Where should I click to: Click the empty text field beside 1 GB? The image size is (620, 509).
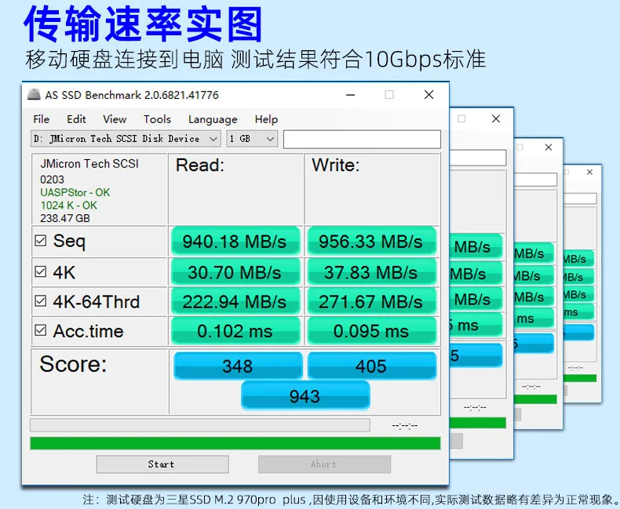pos(361,139)
